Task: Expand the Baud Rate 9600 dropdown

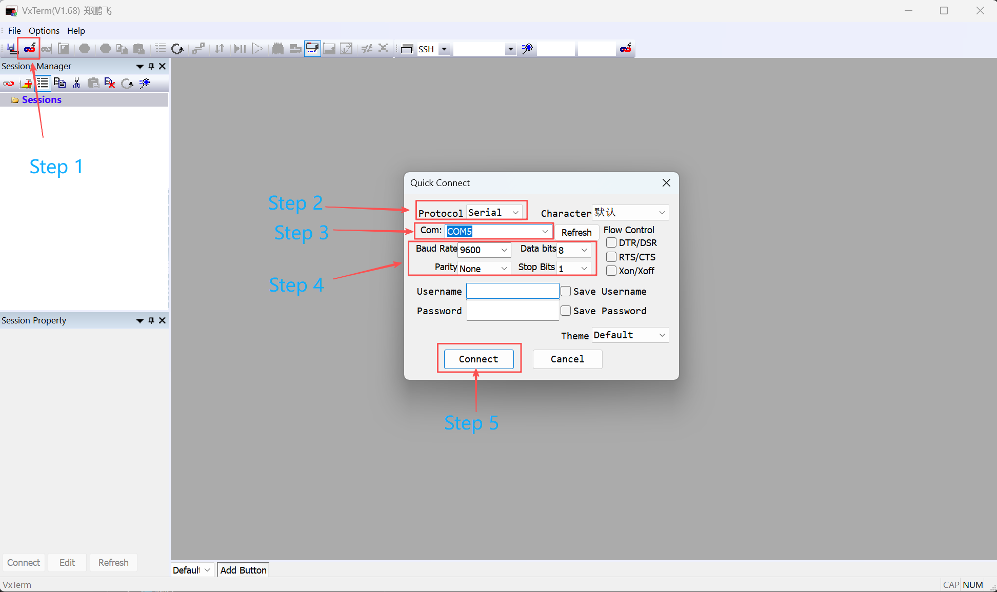Action: (484, 250)
